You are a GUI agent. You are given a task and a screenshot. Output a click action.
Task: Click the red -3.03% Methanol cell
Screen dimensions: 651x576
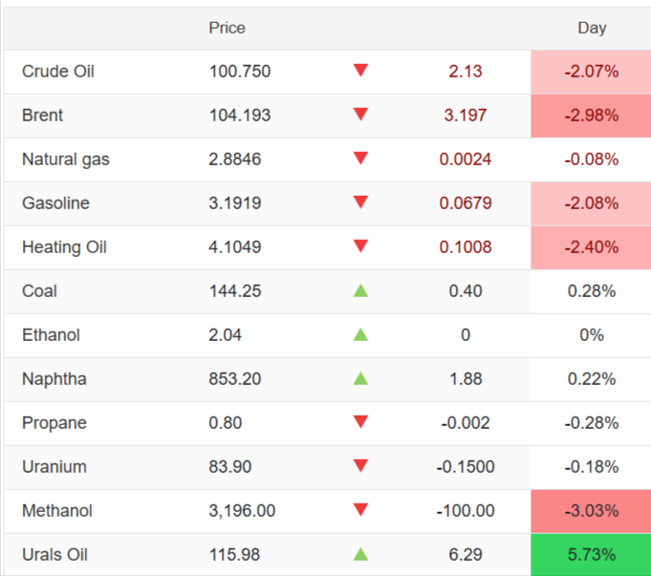(591, 511)
